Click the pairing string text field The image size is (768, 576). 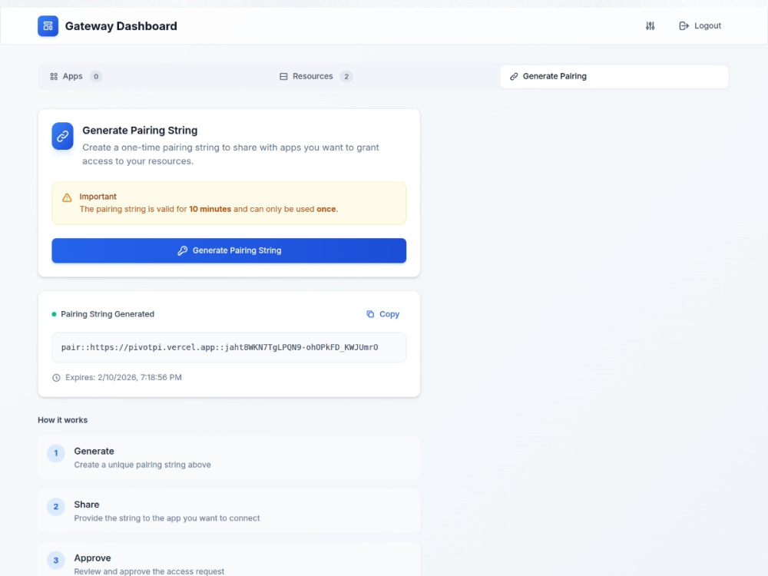coord(229,347)
